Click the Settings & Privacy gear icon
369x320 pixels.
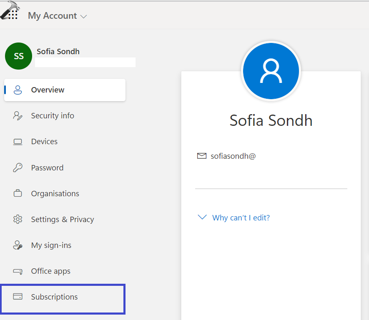(x=18, y=220)
